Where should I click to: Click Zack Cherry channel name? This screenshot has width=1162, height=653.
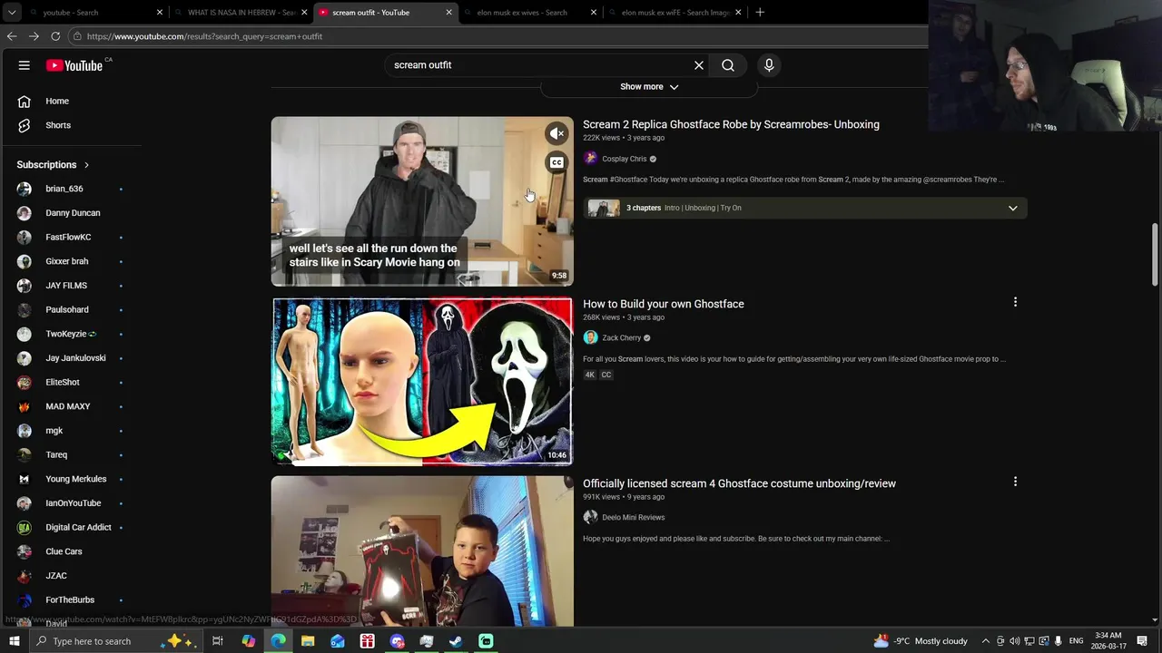pyautogui.click(x=622, y=337)
